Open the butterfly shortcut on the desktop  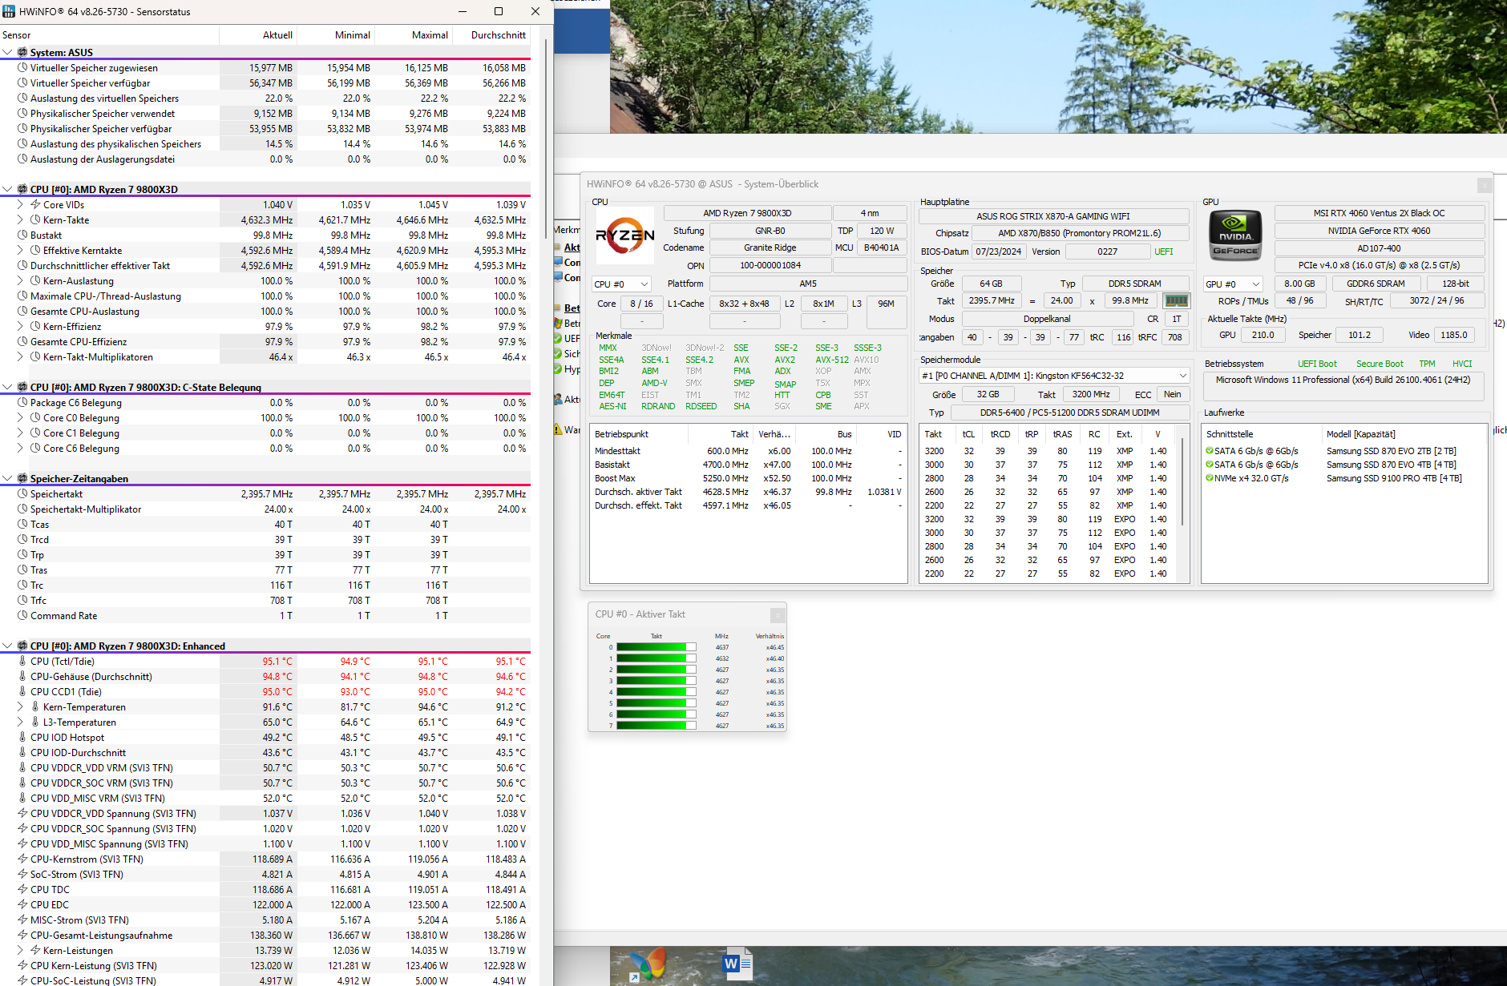point(648,964)
